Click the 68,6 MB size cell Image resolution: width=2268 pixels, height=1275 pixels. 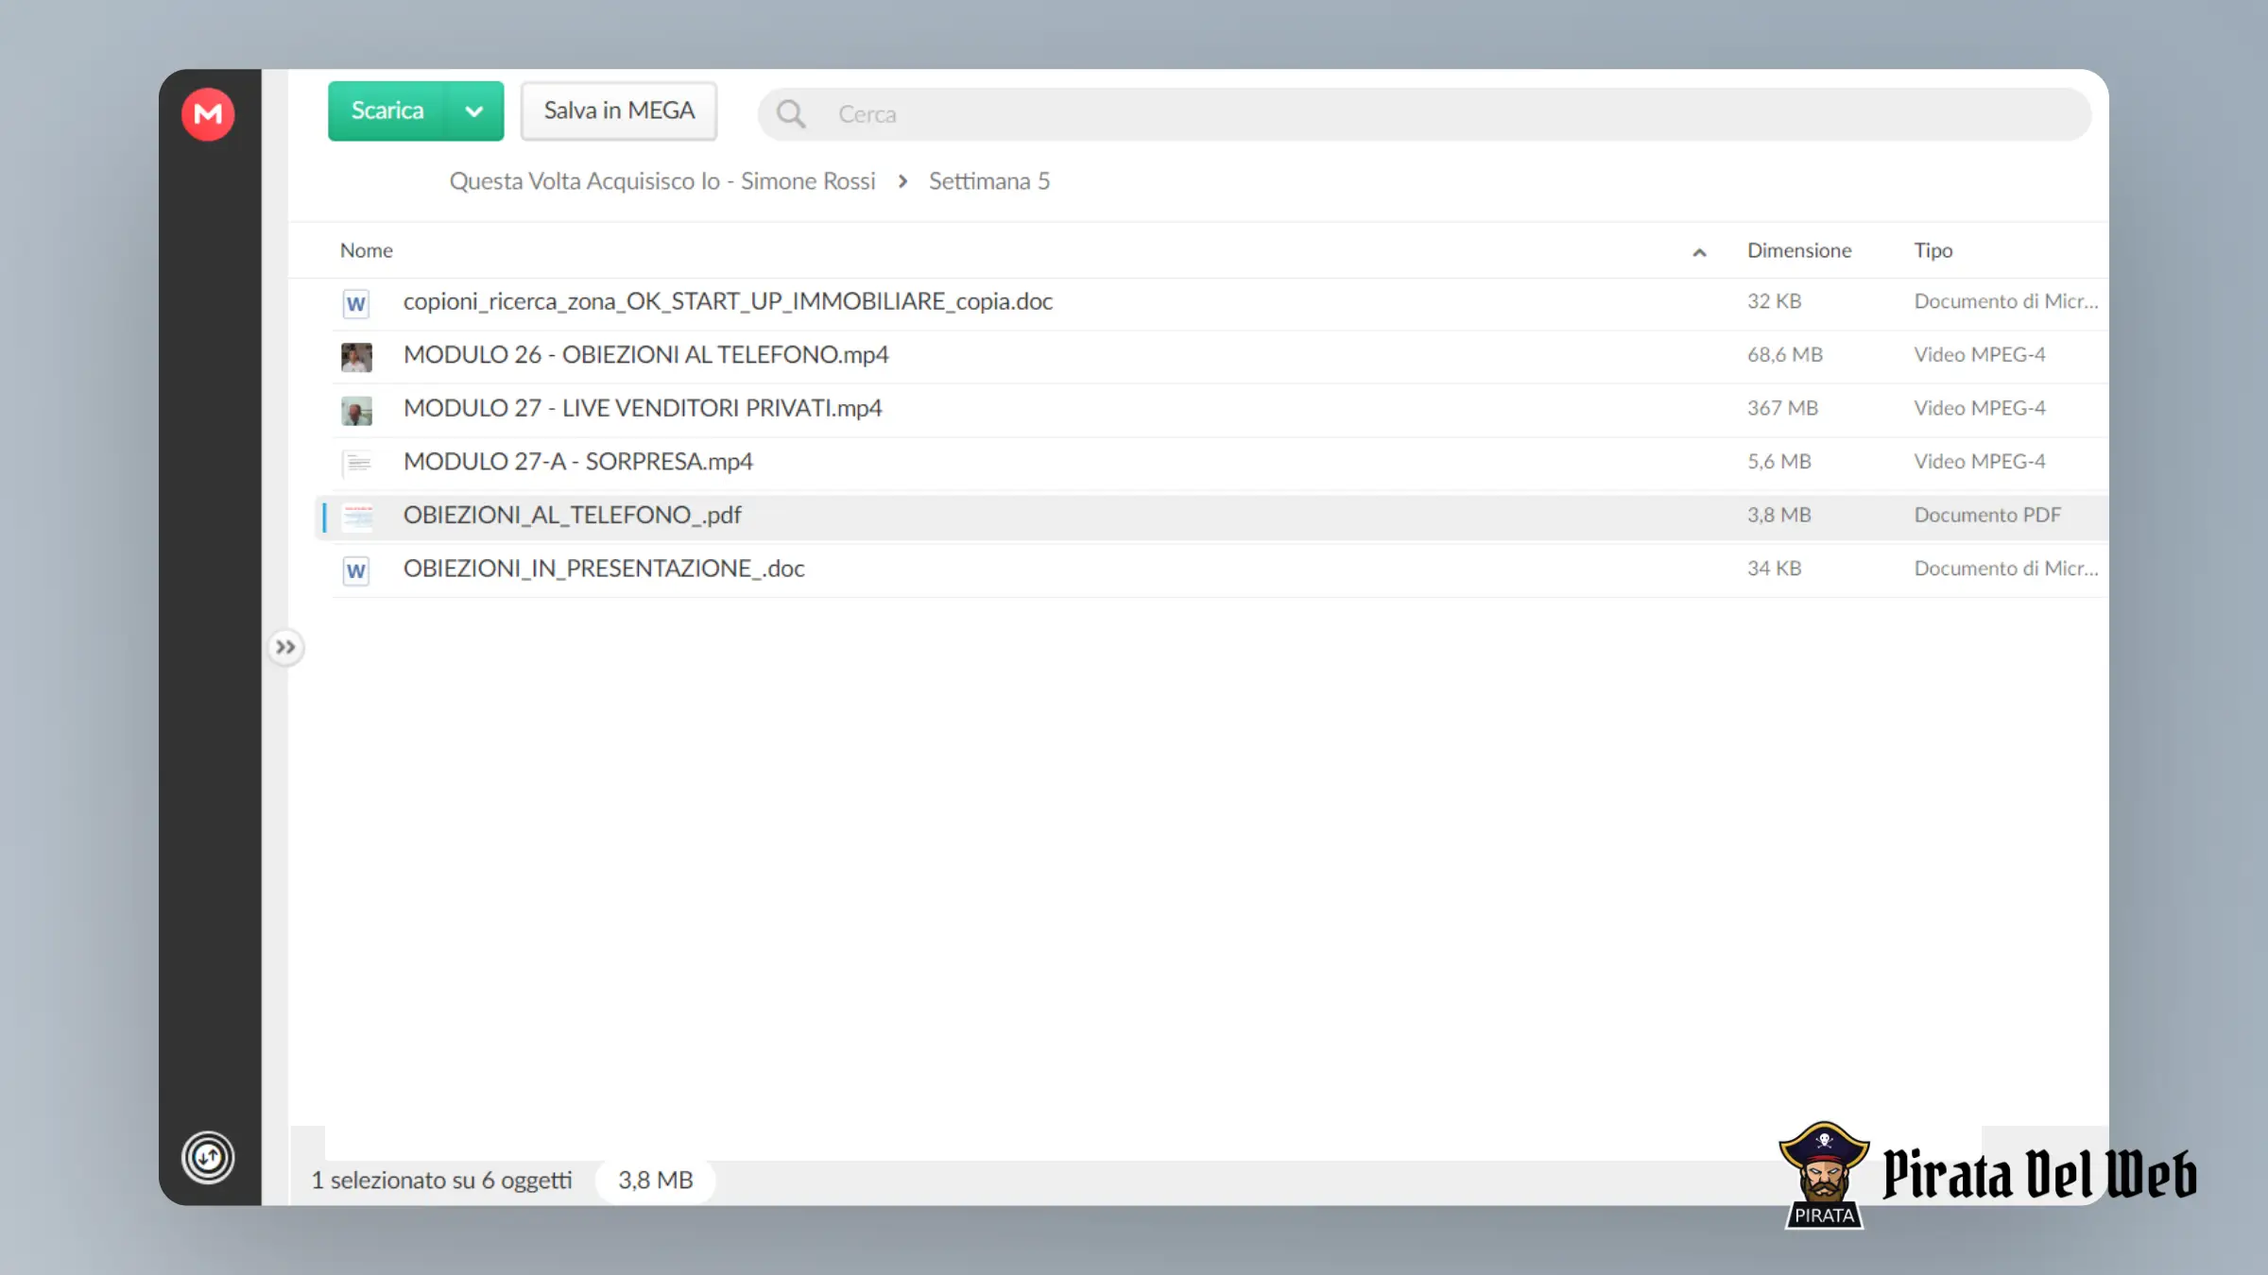[1785, 355]
